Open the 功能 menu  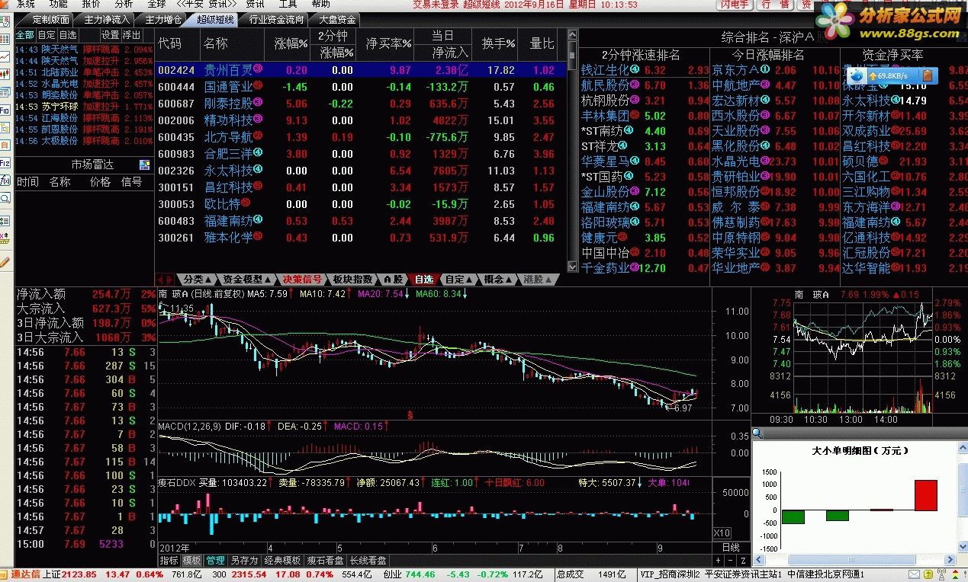[x=58, y=4]
